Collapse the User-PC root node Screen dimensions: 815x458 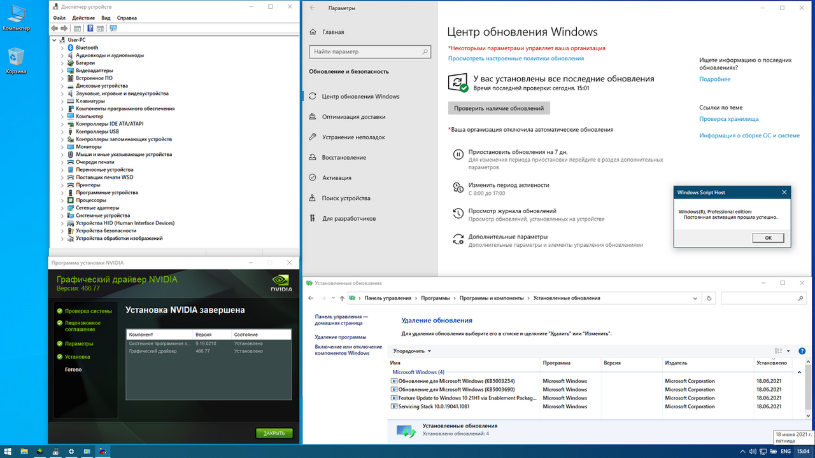[55, 40]
